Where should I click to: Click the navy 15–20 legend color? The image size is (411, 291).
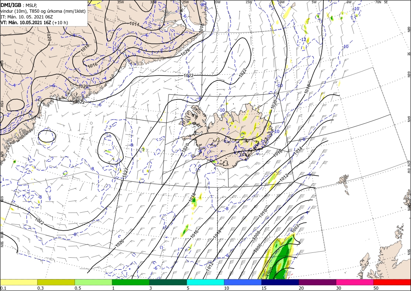(280, 282)
